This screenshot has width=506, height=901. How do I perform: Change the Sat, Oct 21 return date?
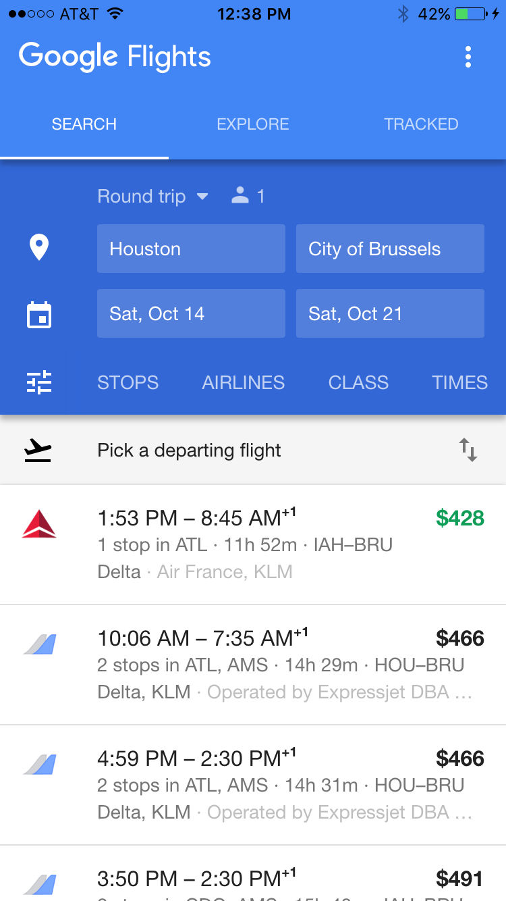(390, 313)
